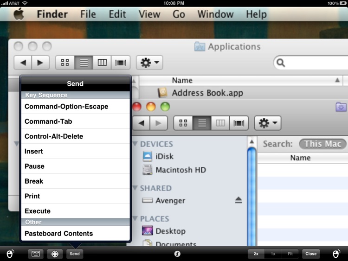Switch front Finder window to list view
The height and width of the screenshot is (261, 348).
click(202, 123)
